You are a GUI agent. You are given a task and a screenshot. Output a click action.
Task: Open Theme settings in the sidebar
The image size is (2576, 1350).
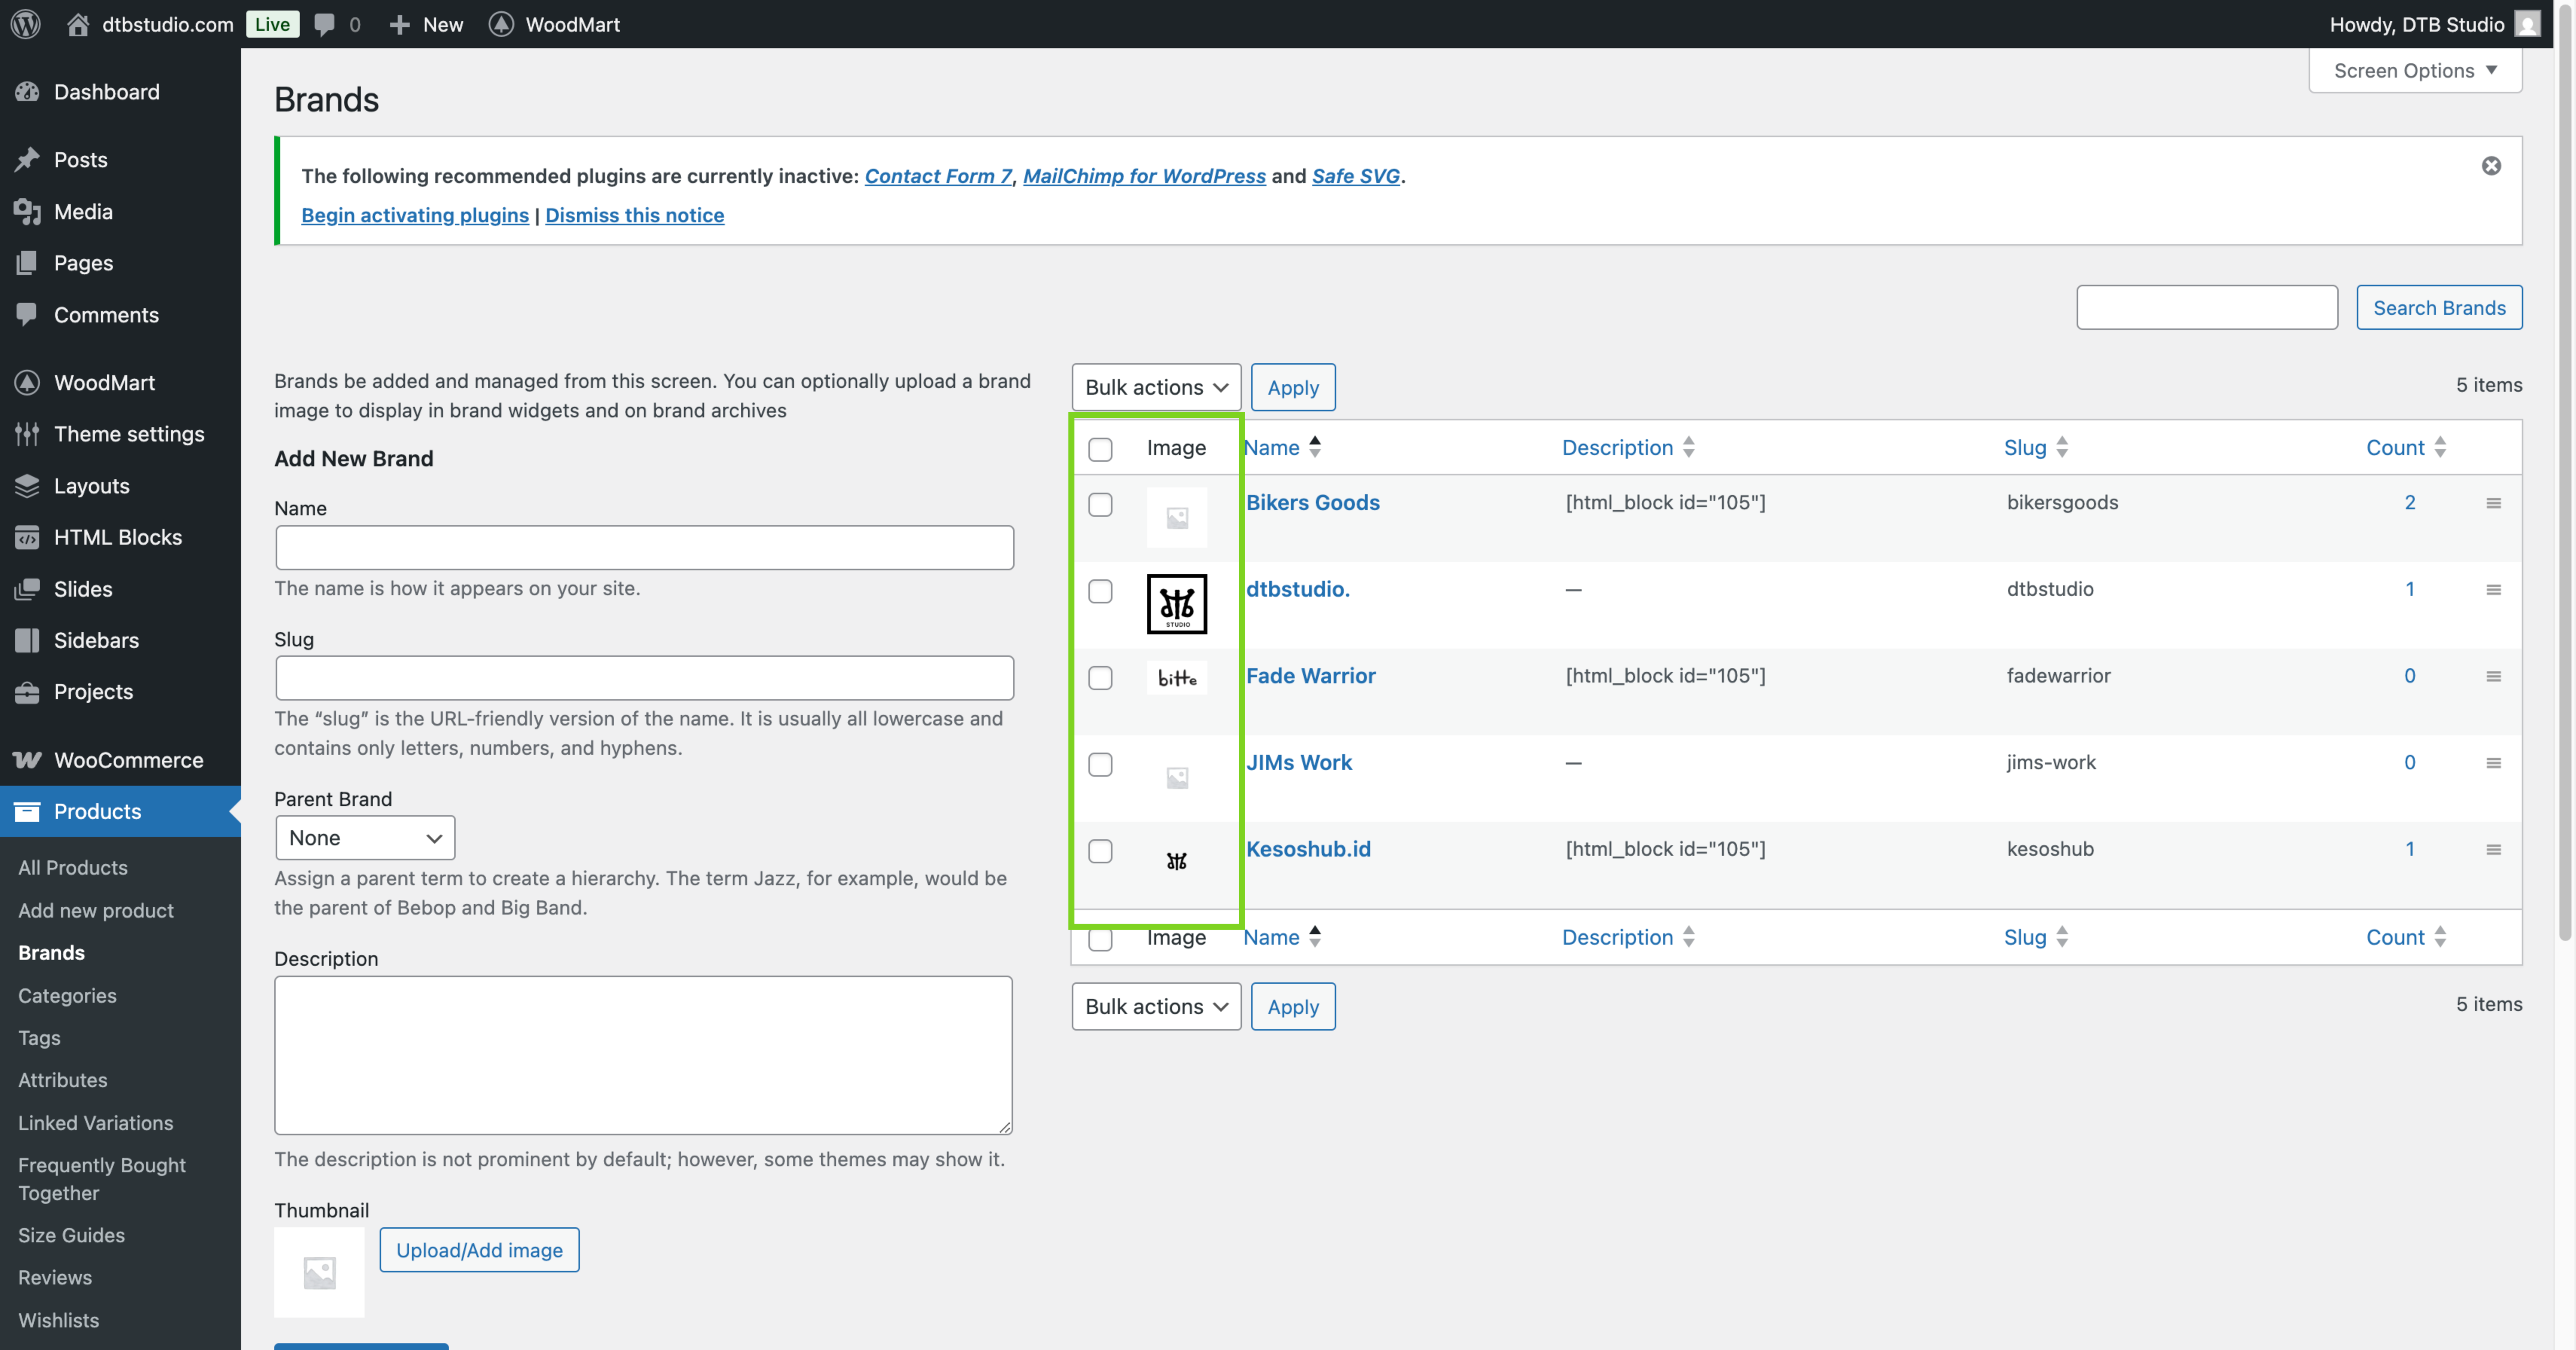tap(120, 434)
